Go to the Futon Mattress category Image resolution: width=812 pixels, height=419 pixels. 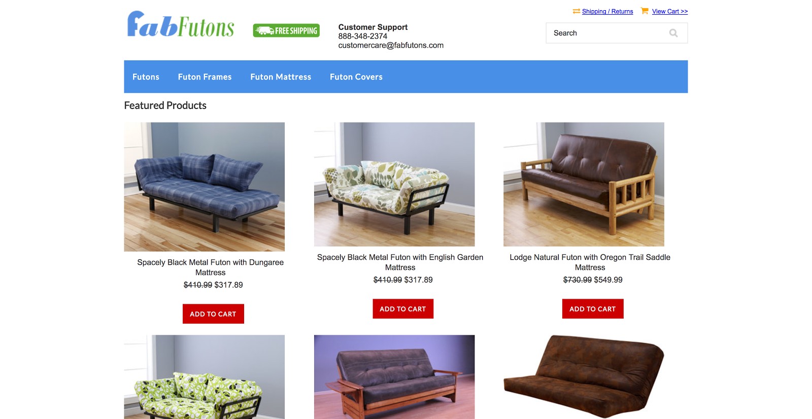coord(281,77)
